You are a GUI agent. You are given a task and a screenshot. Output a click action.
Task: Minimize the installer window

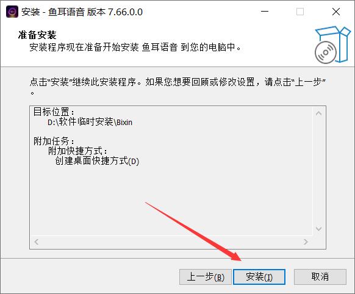click(265, 12)
